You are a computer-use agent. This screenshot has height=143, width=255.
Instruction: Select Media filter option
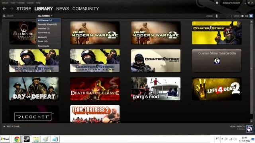point(49,37)
